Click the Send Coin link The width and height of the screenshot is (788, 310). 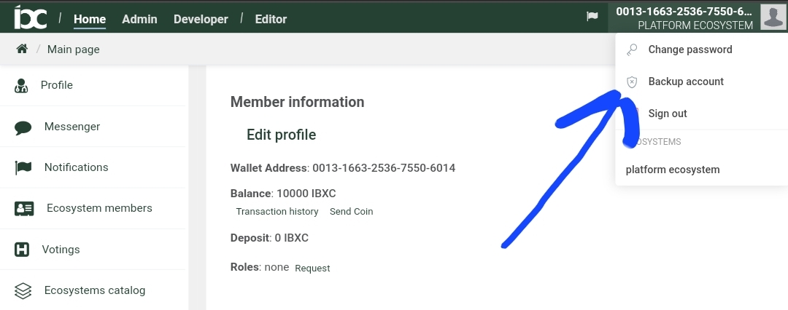[351, 212]
